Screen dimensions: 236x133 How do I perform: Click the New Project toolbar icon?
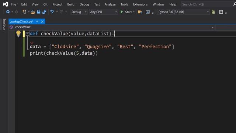[24, 12]
